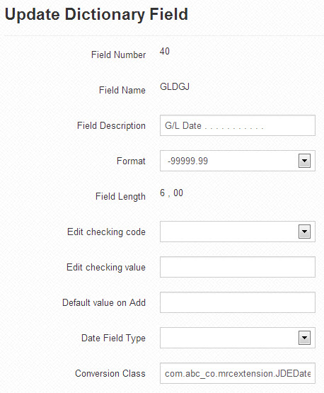
Task: Click the Format dropdown arrow button
Action: pyautogui.click(x=304, y=161)
